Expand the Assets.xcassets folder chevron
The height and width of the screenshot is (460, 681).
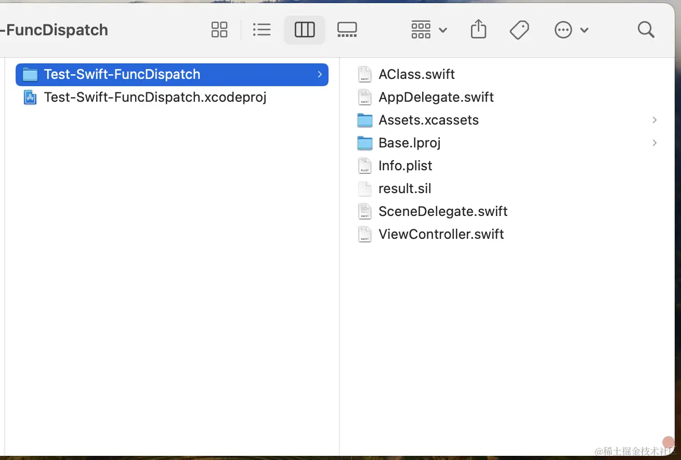coord(654,120)
